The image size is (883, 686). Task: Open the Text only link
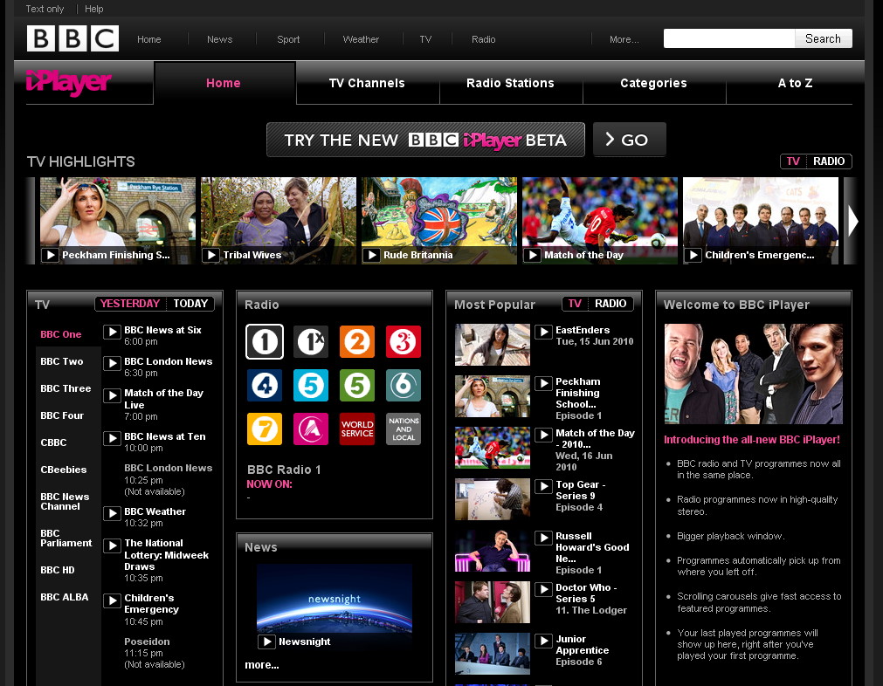[45, 9]
